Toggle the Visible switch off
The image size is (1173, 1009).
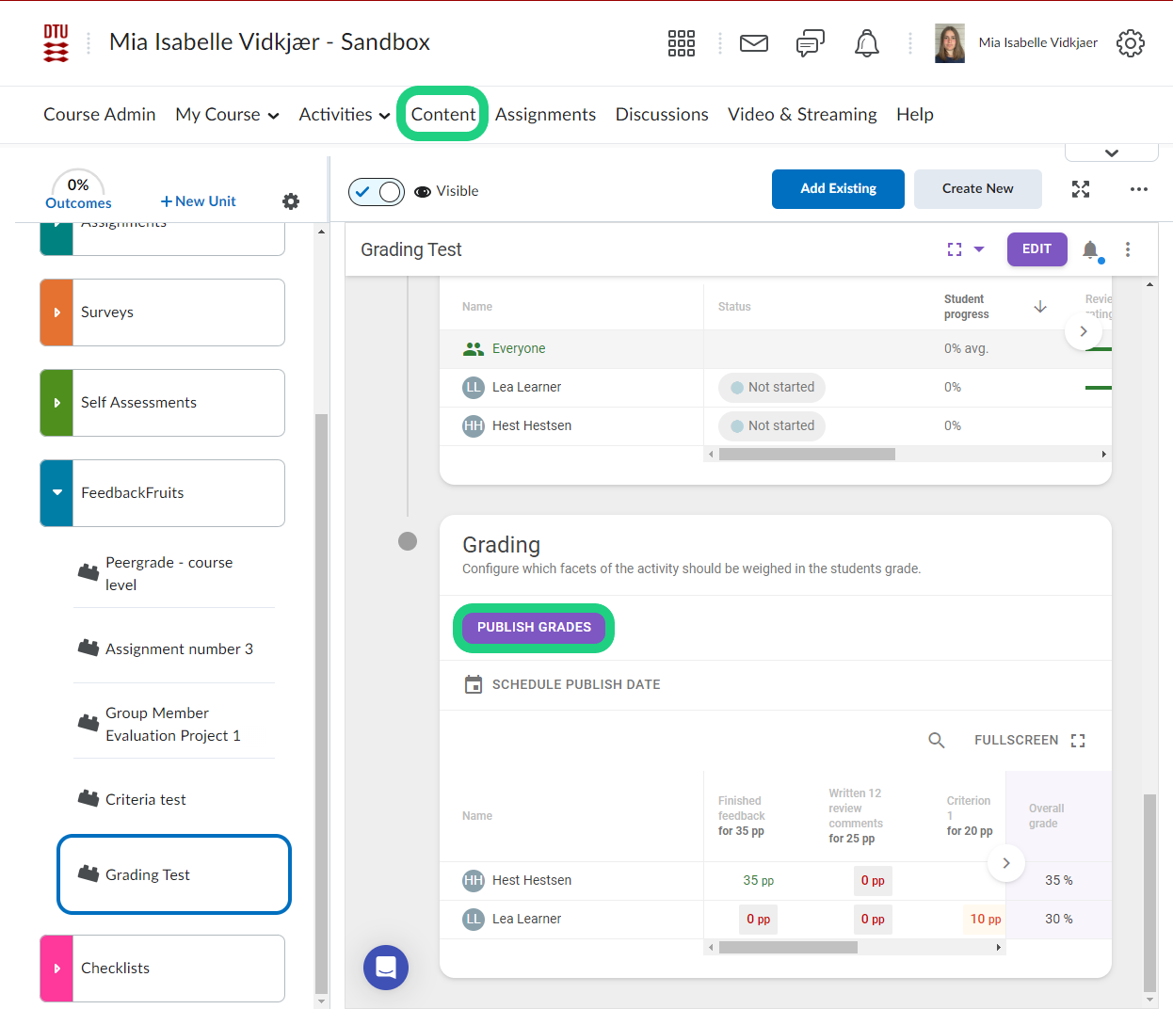(377, 192)
